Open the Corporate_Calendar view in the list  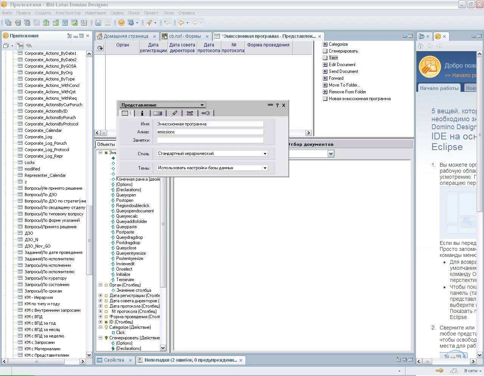click(43, 130)
